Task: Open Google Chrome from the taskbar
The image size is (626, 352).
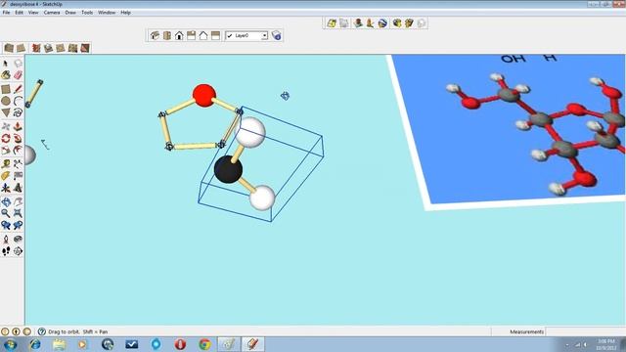Action: coord(204,344)
